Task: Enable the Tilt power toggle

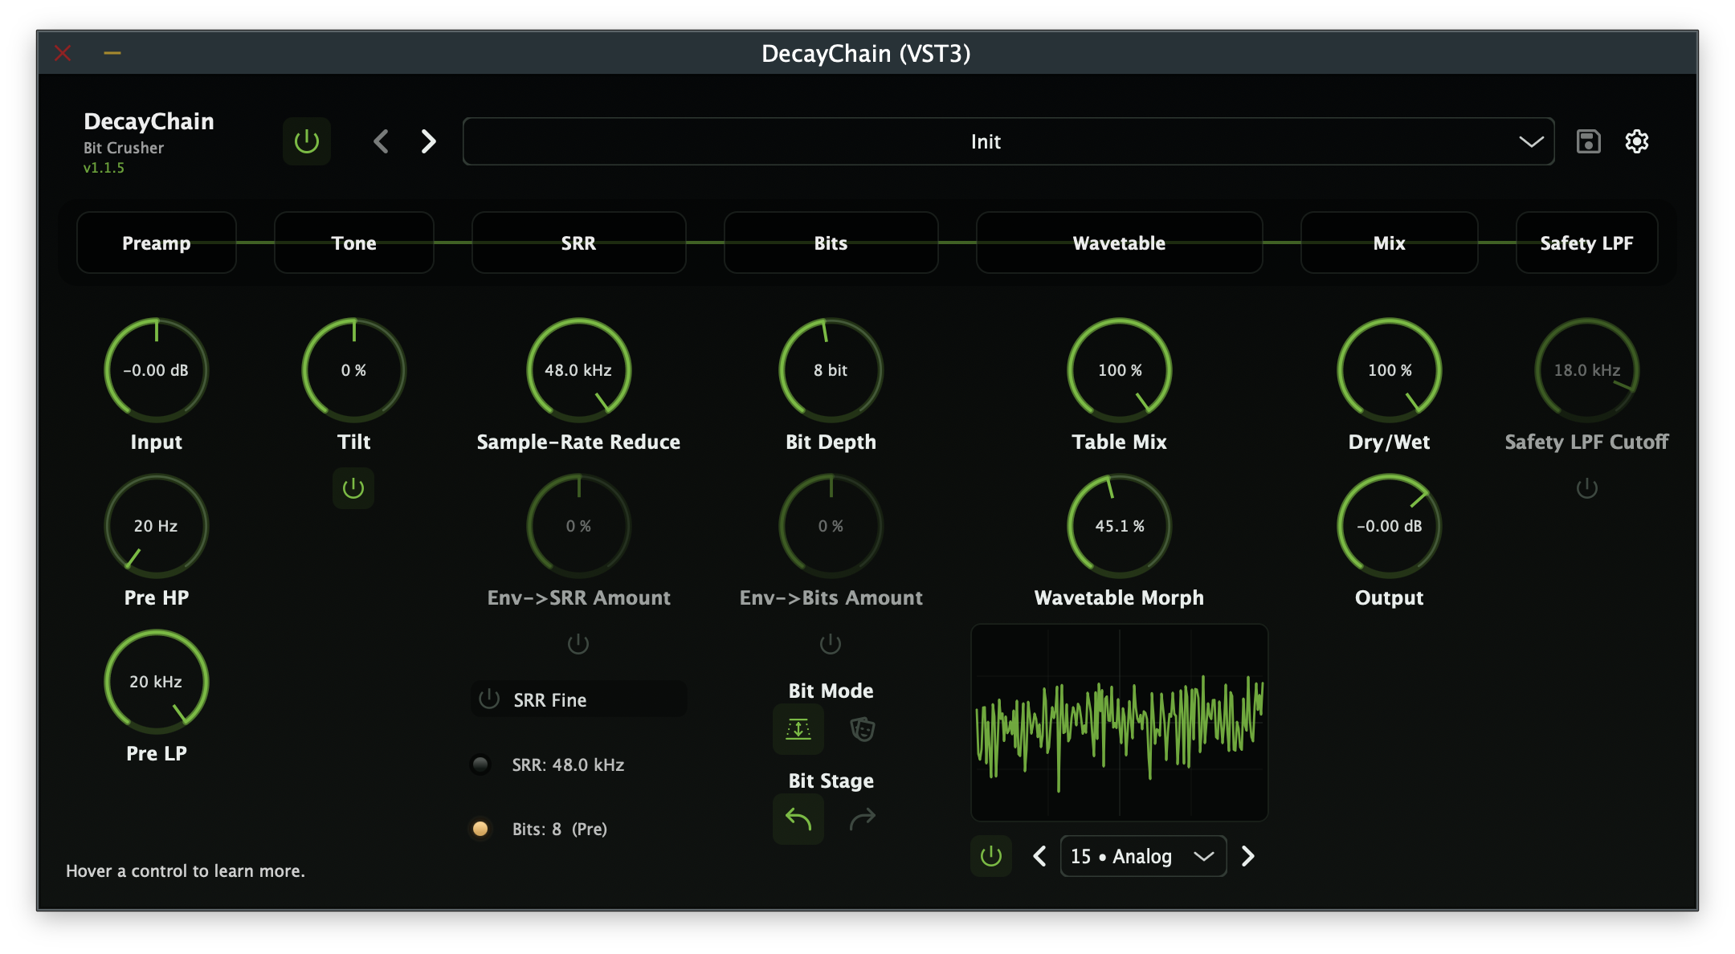Action: [353, 487]
